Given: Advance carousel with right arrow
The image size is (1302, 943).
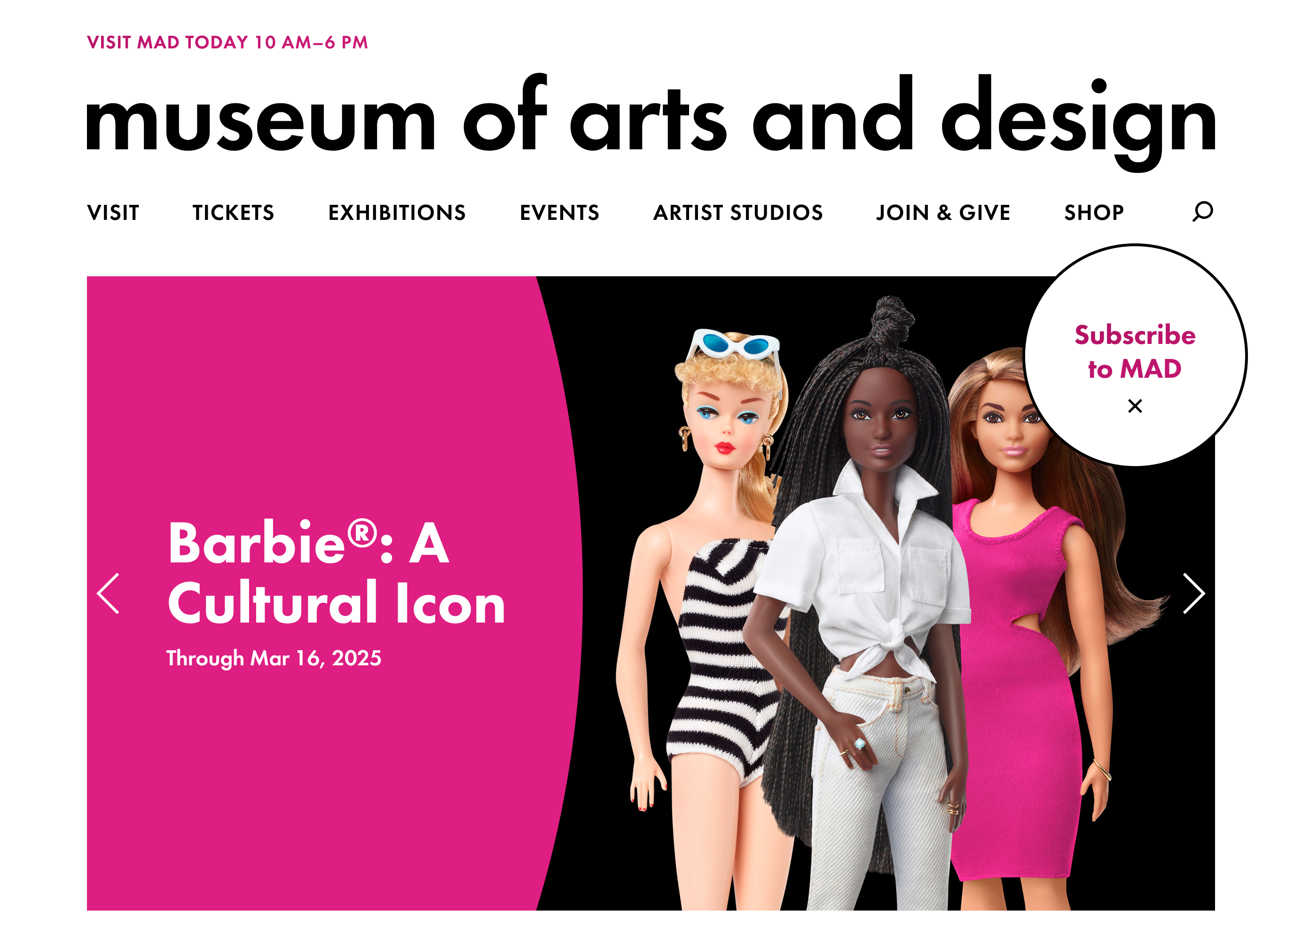Looking at the screenshot, I should coord(1194,593).
